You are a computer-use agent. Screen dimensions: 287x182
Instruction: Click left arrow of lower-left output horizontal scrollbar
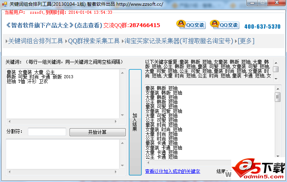(x=10, y=172)
